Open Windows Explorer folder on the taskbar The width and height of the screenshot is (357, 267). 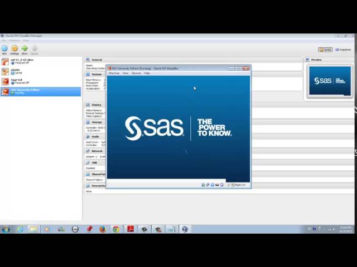point(33,229)
